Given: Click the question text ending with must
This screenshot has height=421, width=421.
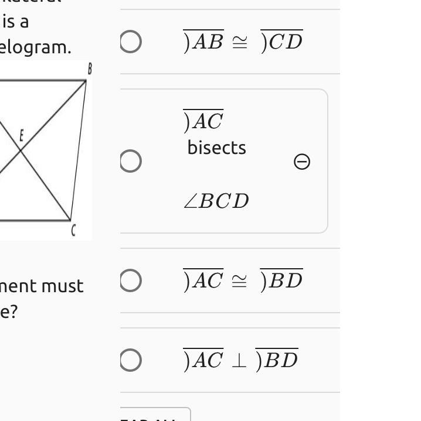Looking at the screenshot, I should 42,286.
